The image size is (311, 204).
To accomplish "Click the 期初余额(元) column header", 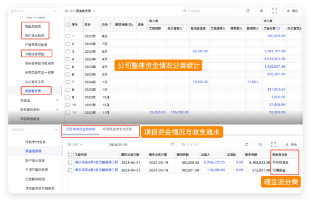I will pyautogui.click(x=124, y=24).
